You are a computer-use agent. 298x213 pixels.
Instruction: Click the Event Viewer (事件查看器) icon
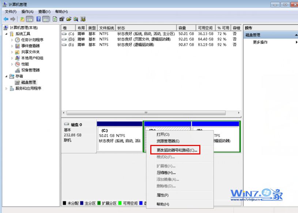[x=17, y=46]
